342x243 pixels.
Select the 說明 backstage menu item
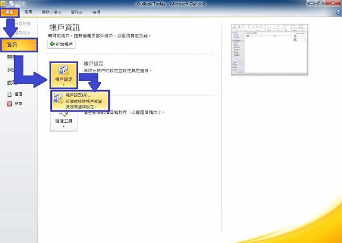click(11, 83)
